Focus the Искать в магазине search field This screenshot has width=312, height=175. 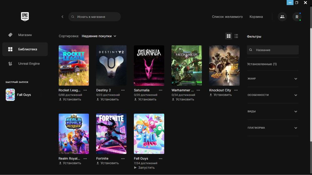(95, 17)
